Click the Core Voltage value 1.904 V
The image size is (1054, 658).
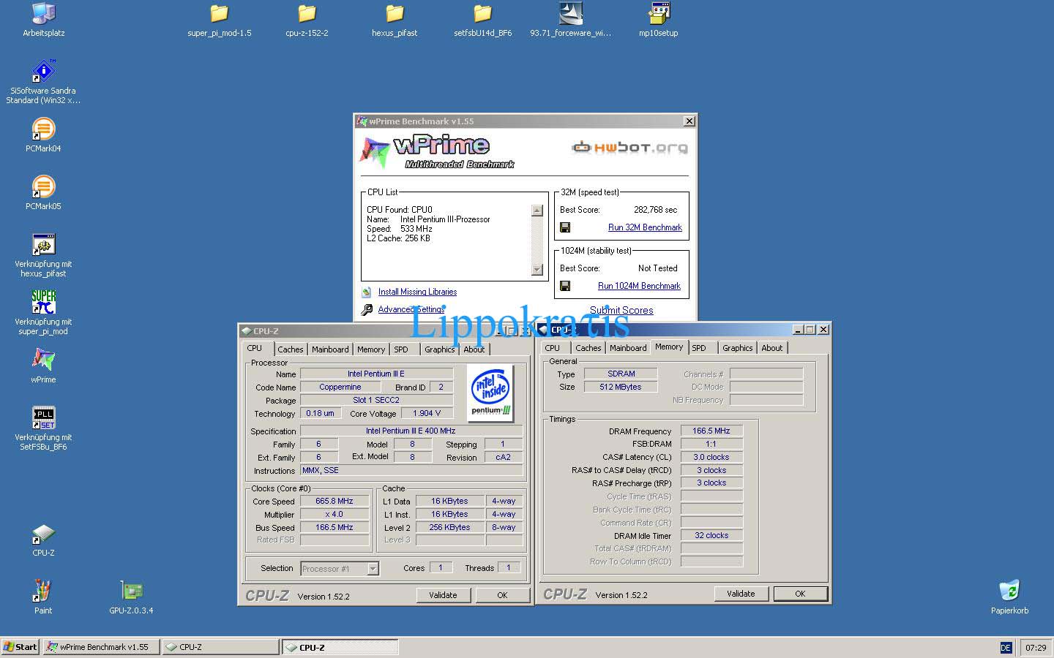(x=427, y=414)
